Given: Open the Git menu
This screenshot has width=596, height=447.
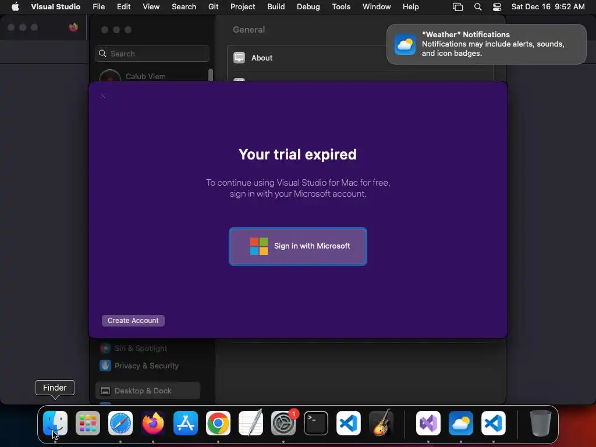Looking at the screenshot, I should point(213,6).
